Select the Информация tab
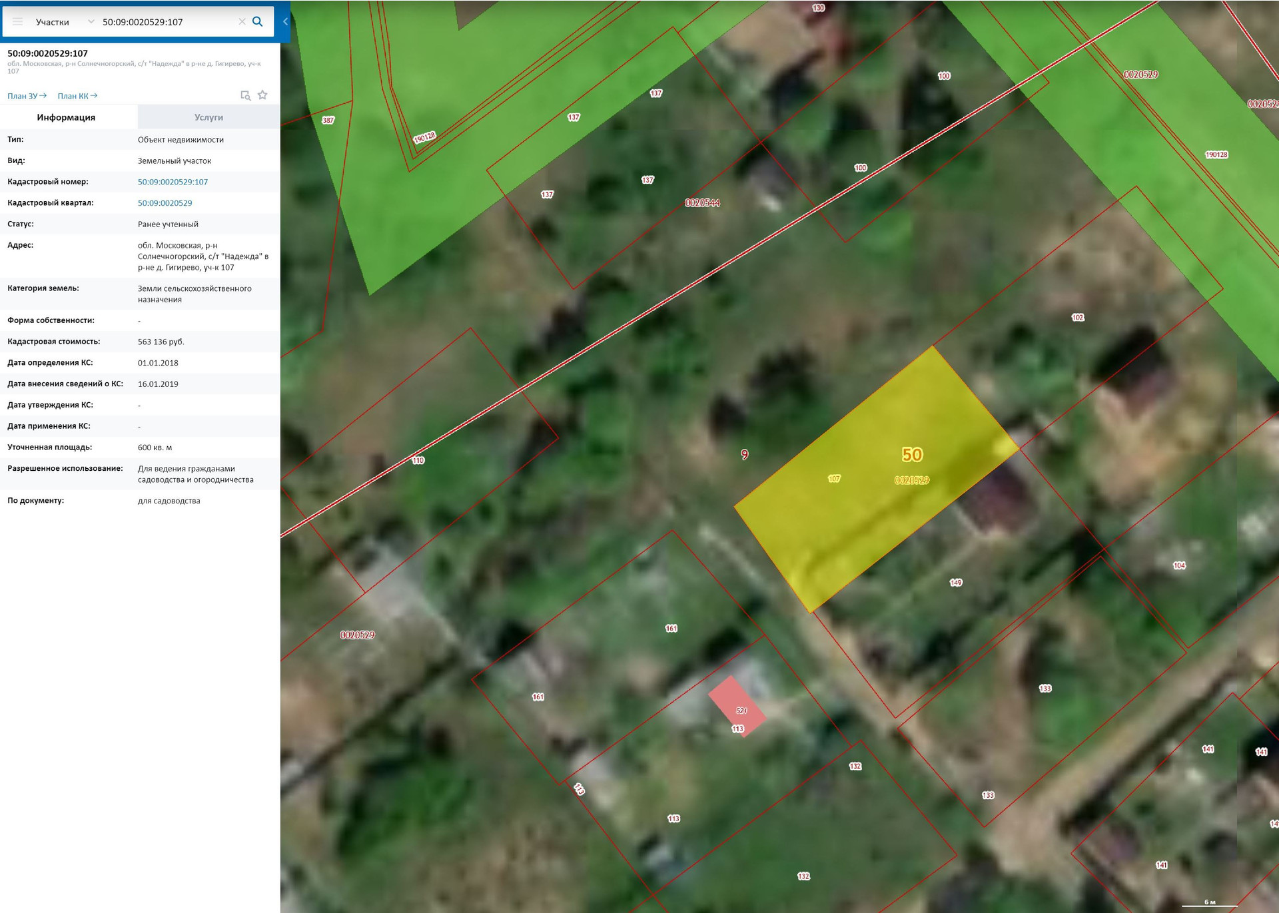Image resolution: width=1279 pixels, height=913 pixels. coord(66,117)
